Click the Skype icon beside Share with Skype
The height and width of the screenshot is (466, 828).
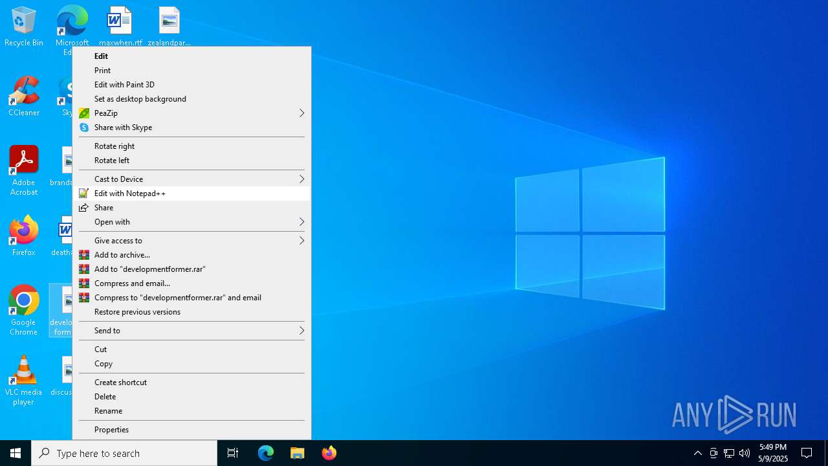84,128
